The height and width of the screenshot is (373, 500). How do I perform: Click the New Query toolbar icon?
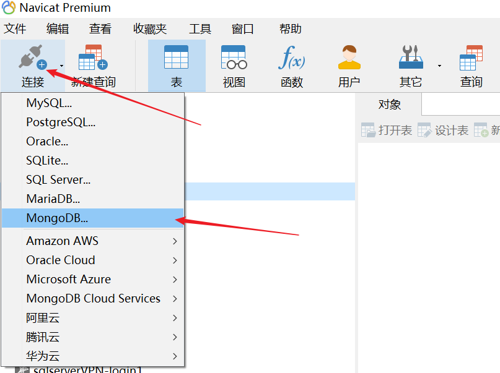[x=93, y=58]
